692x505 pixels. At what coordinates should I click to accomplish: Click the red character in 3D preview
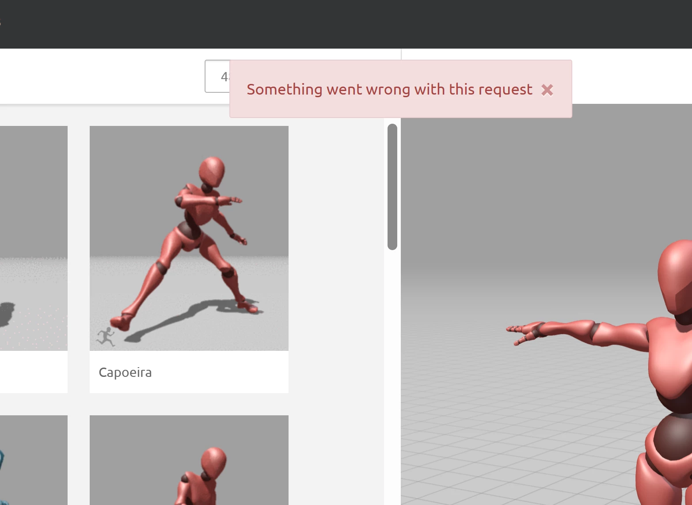coord(599,372)
